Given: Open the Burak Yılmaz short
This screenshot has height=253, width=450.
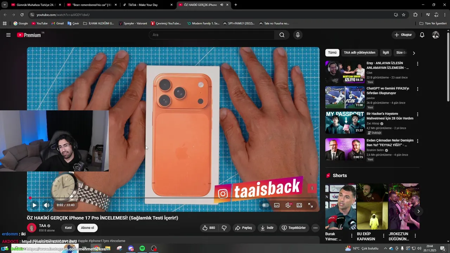Looking at the screenshot, I should 340,207.
